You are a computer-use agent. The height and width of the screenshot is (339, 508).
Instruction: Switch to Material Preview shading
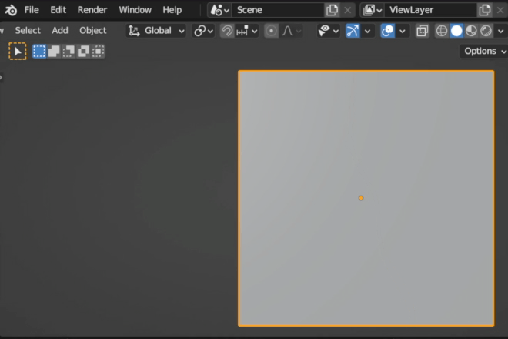[x=471, y=31]
